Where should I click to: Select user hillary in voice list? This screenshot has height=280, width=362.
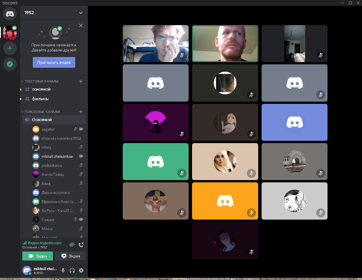coord(58,147)
